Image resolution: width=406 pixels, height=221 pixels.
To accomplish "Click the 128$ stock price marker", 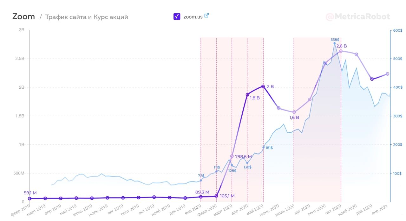I will [232, 165].
